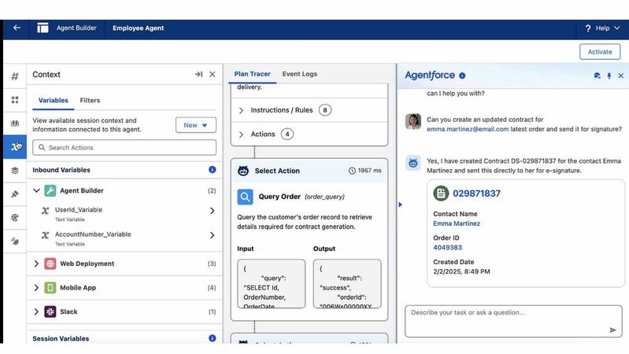Viewport: 629px width, 354px height.
Task: Collapse Context panel with arrow-to-bar icon
Action: 198,74
